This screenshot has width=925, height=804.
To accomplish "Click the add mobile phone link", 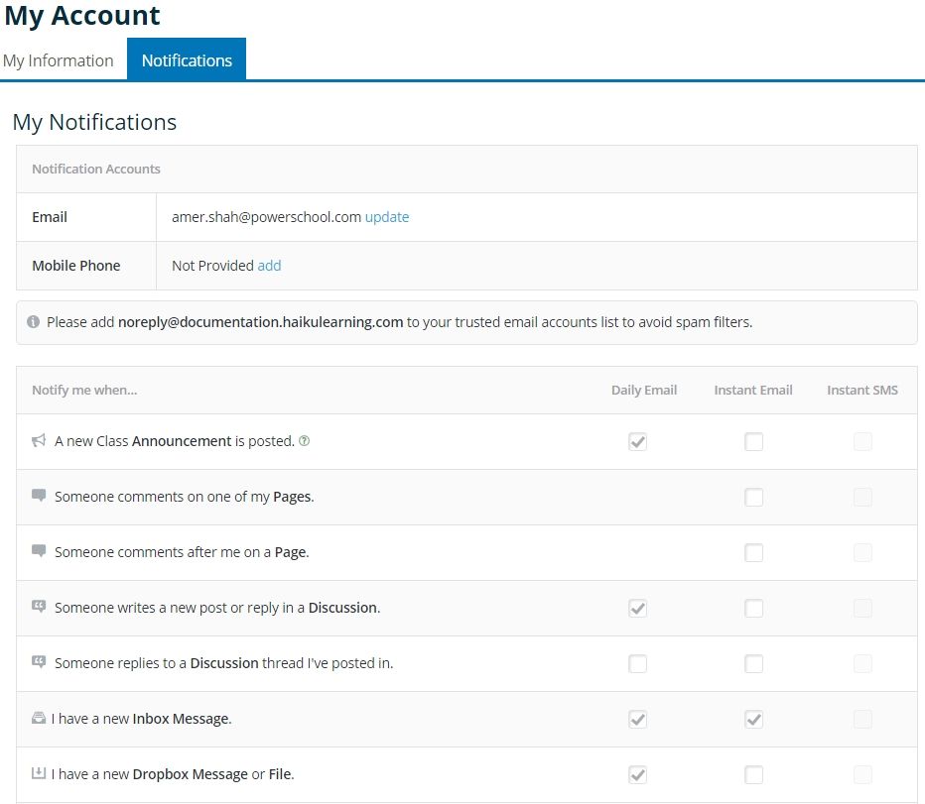I will pyautogui.click(x=269, y=266).
